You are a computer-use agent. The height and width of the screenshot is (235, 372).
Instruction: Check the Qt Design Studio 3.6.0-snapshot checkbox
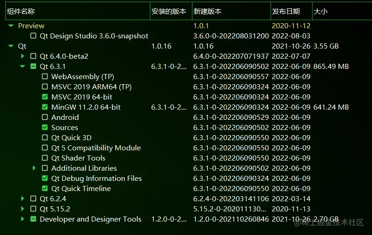[x=33, y=36]
